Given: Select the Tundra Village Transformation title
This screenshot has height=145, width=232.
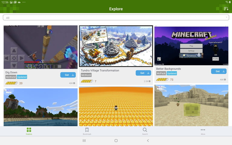Looking at the screenshot, I should point(100,70).
